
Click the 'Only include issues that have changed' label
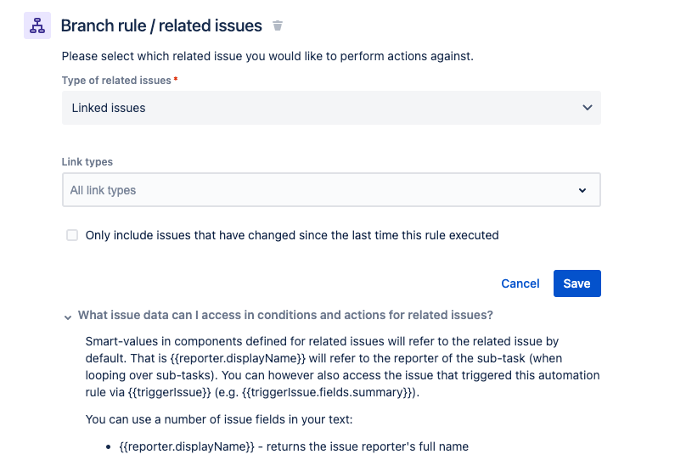[x=292, y=235]
